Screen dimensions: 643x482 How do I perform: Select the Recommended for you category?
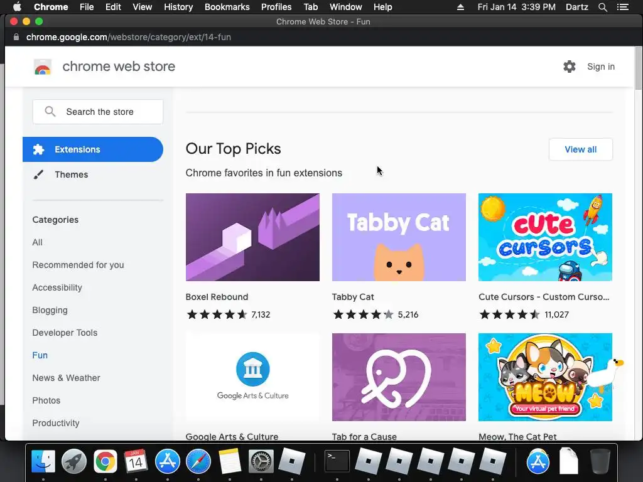click(x=78, y=265)
